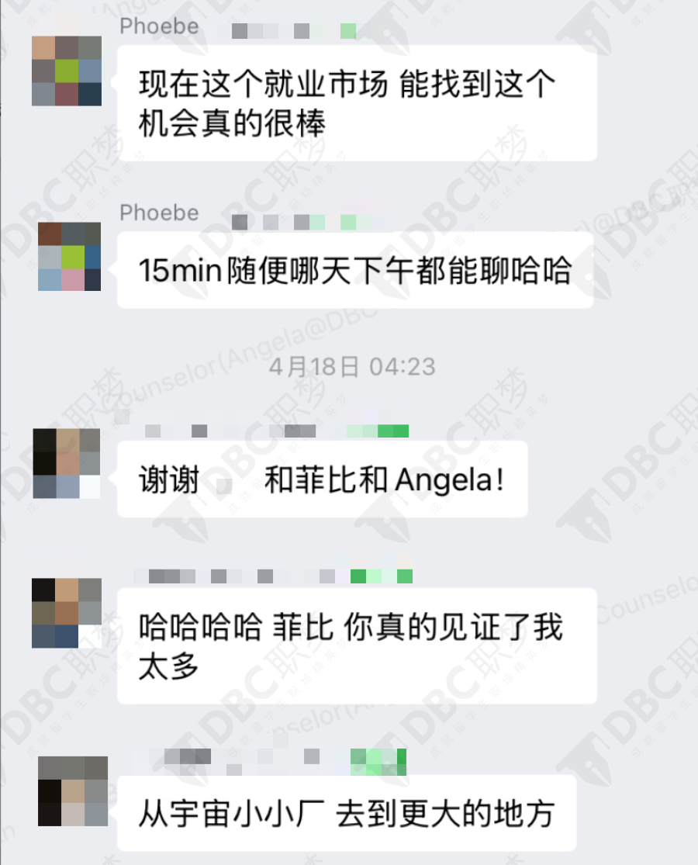This screenshot has height=865, width=698.
Task: Open avatar beside 谢谢 和菲比和 Angela message
Action: (67, 463)
